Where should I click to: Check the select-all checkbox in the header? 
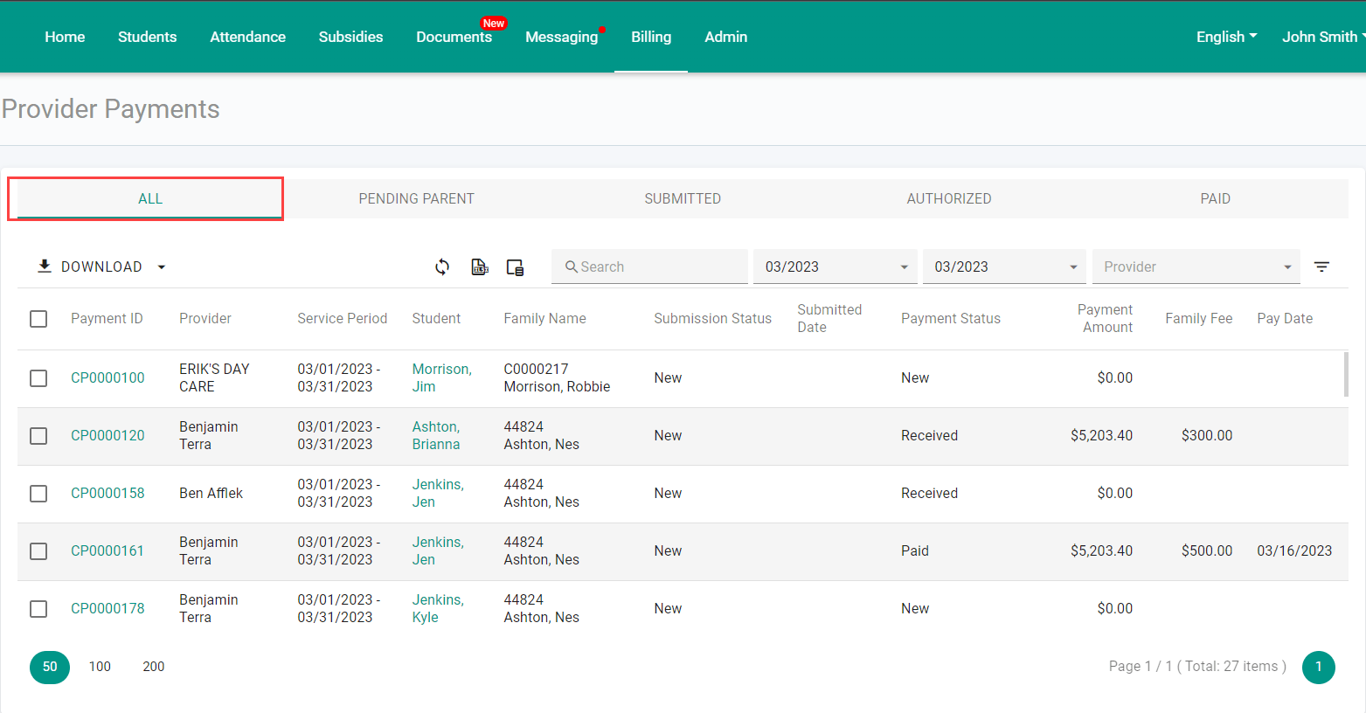pos(38,319)
